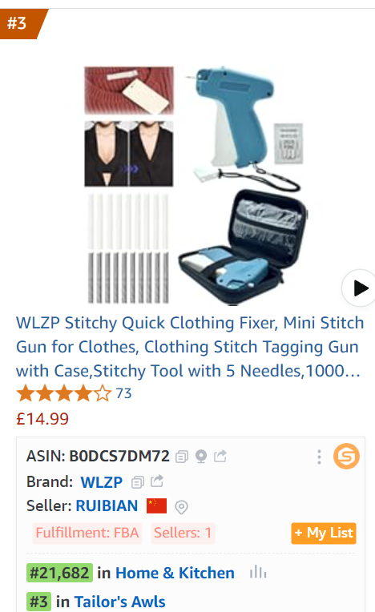Image resolution: width=375 pixels, height=612 pixels.
Task: Open the RUIBIAN seller link
Action: tap(107, 505)
